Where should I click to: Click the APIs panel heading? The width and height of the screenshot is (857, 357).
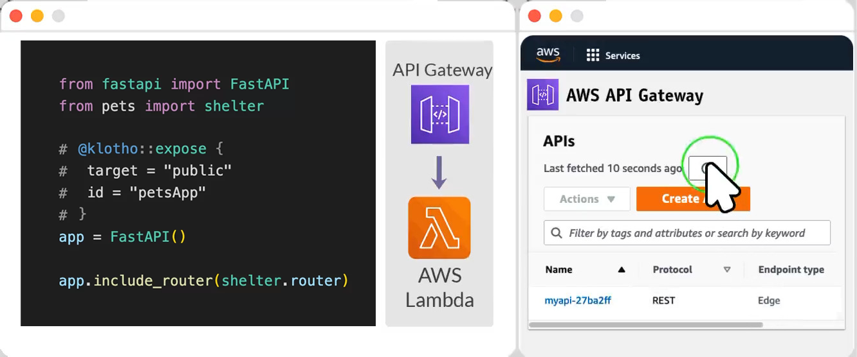pyautogui.click(x=558, y=141)
